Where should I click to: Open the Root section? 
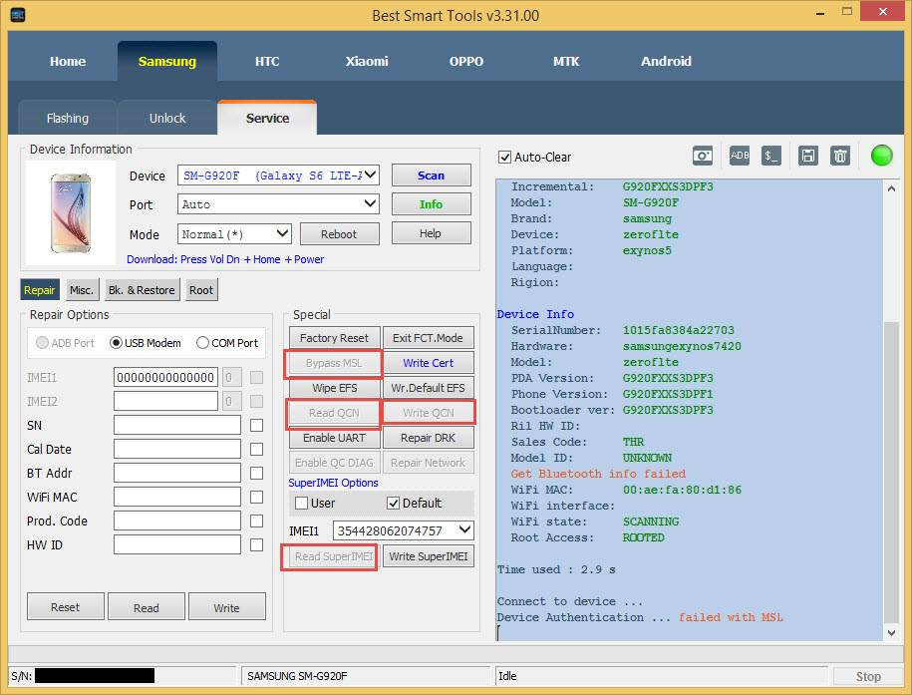pos(201,290)
